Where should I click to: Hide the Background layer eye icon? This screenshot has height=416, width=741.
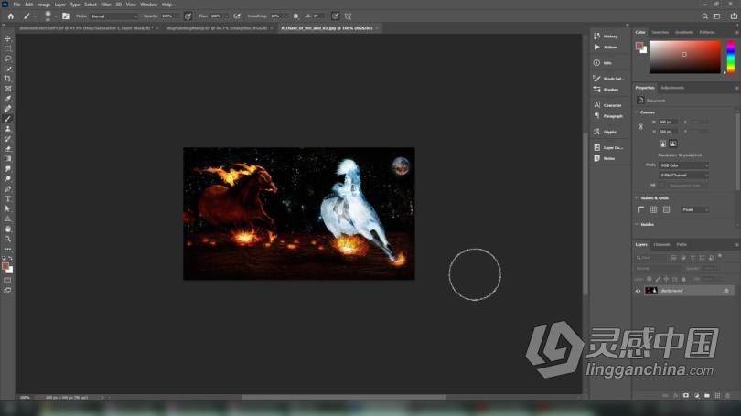638,291
